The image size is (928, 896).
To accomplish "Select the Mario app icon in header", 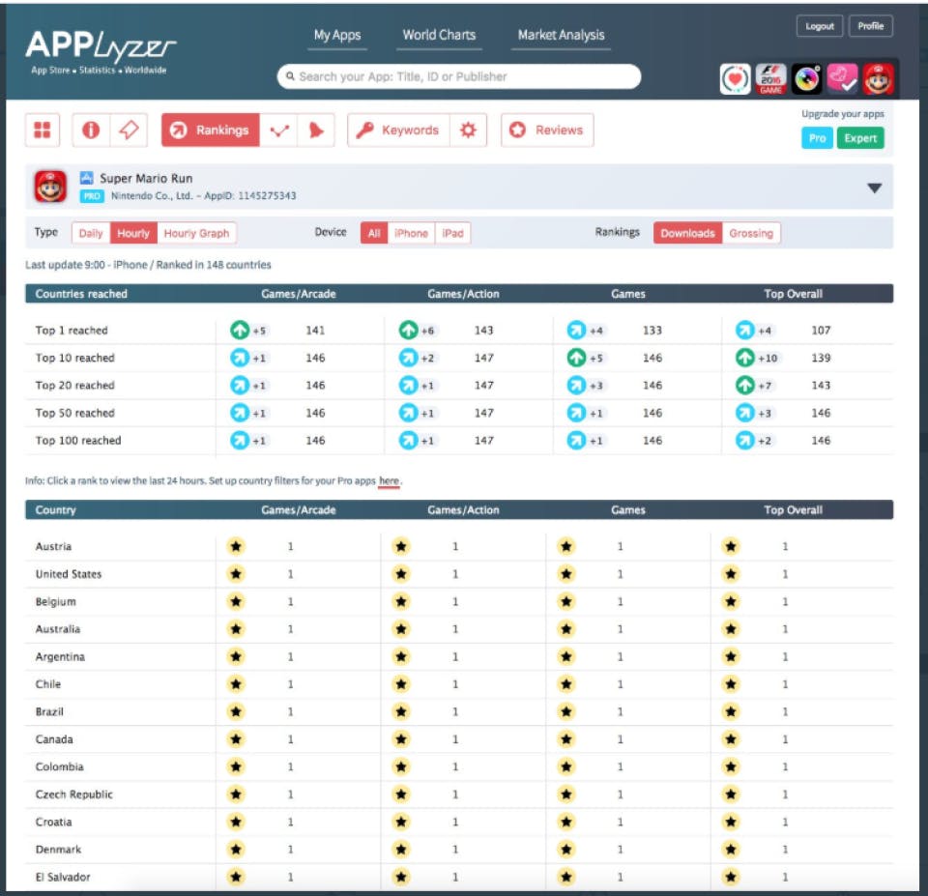I will pos(879,78).
